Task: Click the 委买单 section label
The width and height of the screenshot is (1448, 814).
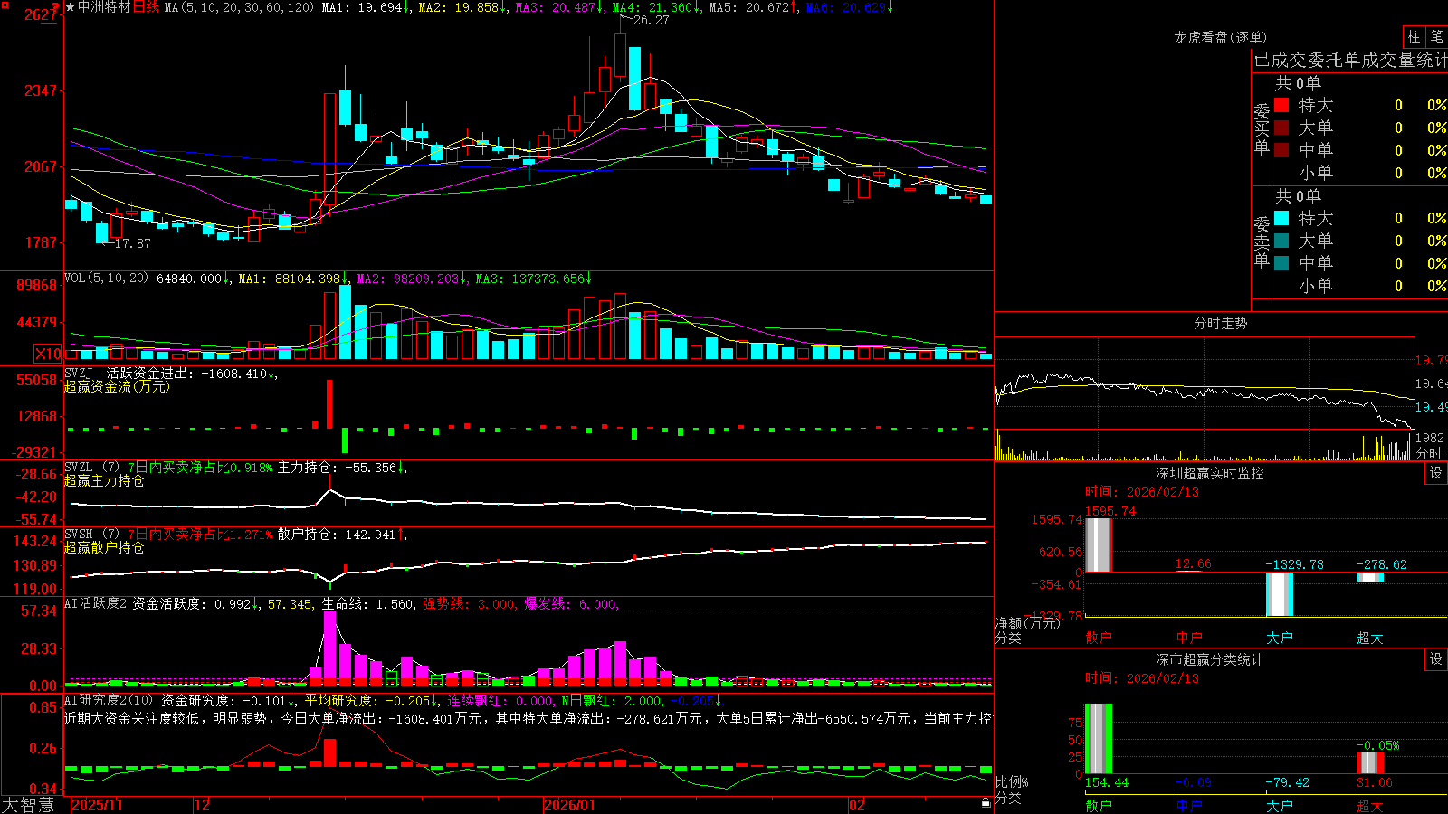Action: pyautogui.click(x=1262, y=128)
